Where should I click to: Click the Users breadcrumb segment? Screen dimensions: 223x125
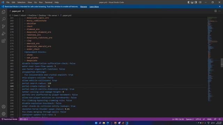click(x=16, y=15)
